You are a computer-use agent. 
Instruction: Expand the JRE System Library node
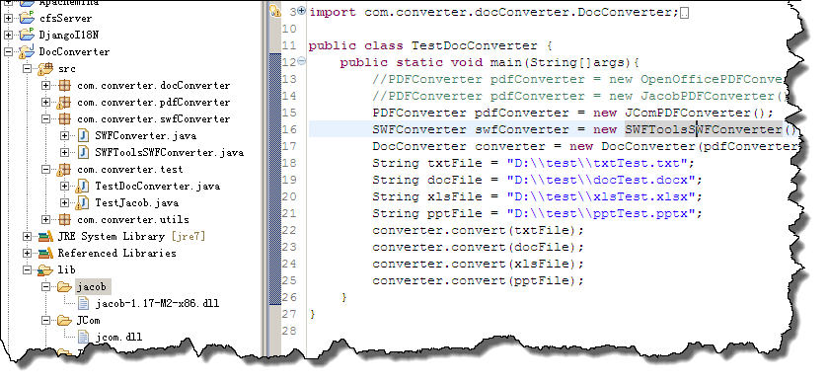27,236
